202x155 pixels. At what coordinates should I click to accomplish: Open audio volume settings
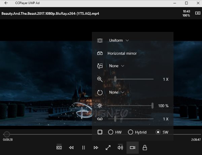click(x=120, y=147)
